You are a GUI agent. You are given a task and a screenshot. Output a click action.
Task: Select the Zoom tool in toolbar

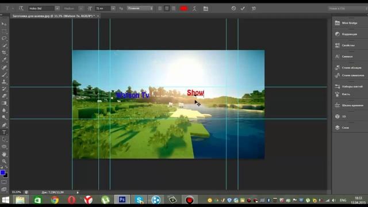pos(4,161)
